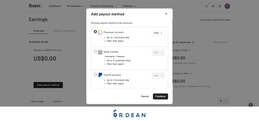Image resolution: width=259 pixels, height=121 pixels.
Task: Click the Continue button
Action: [160, 96]
